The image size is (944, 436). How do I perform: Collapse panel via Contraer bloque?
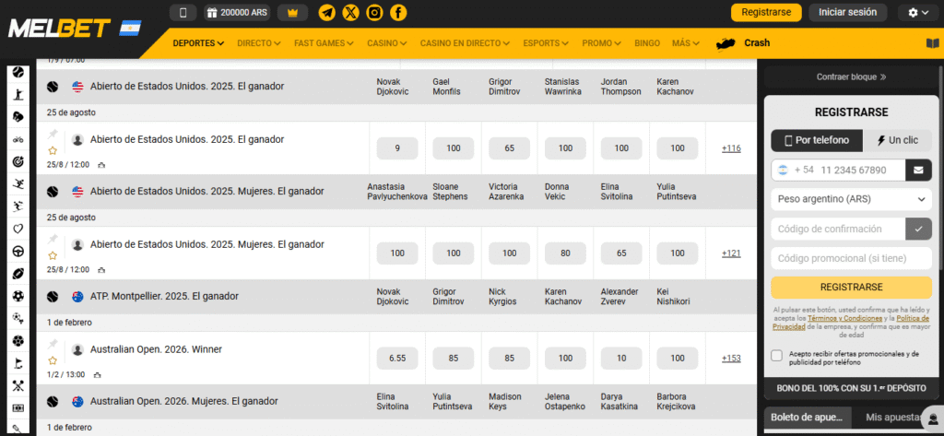pos(851,77)
